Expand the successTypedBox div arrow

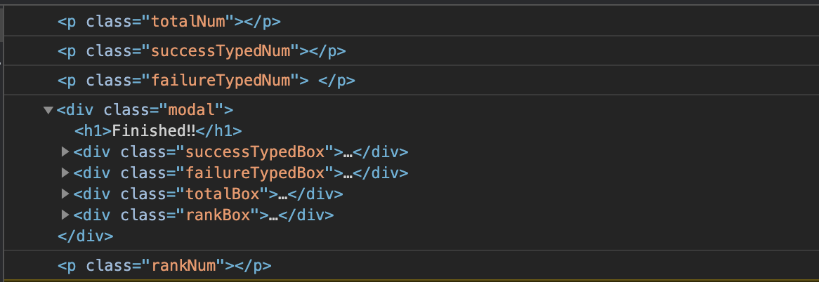point(65,152)
